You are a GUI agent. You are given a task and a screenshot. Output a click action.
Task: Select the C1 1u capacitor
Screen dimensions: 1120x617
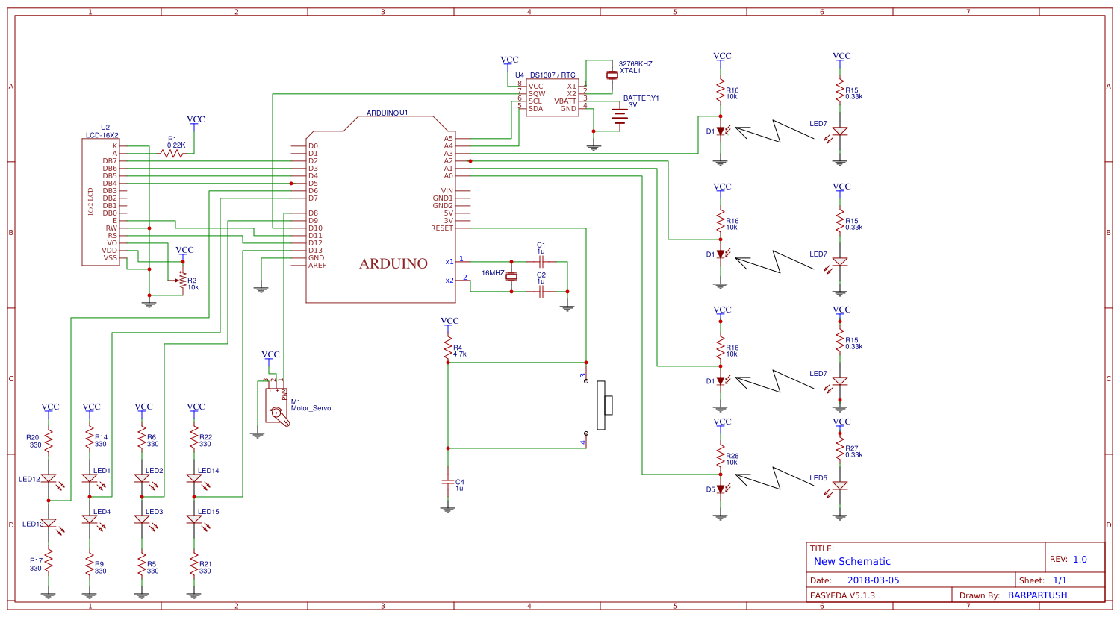pyautogui.click(x=541, y=262)
